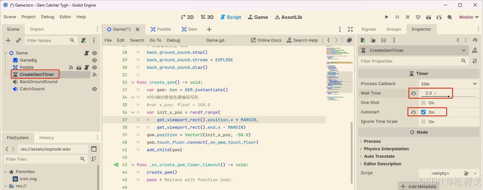This screenshot has height=190, width=483.
Task: Open Online Docs link
Action: coord(266,40)
